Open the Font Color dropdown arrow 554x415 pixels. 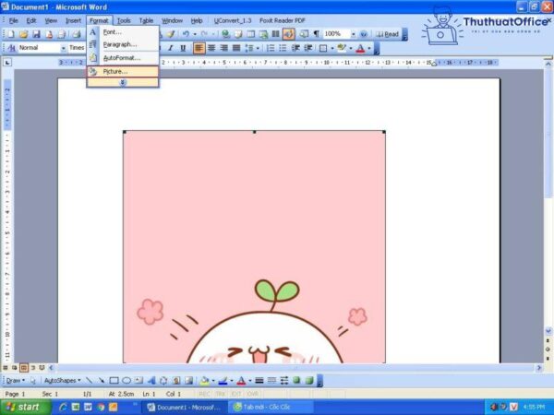pos(369,48)
